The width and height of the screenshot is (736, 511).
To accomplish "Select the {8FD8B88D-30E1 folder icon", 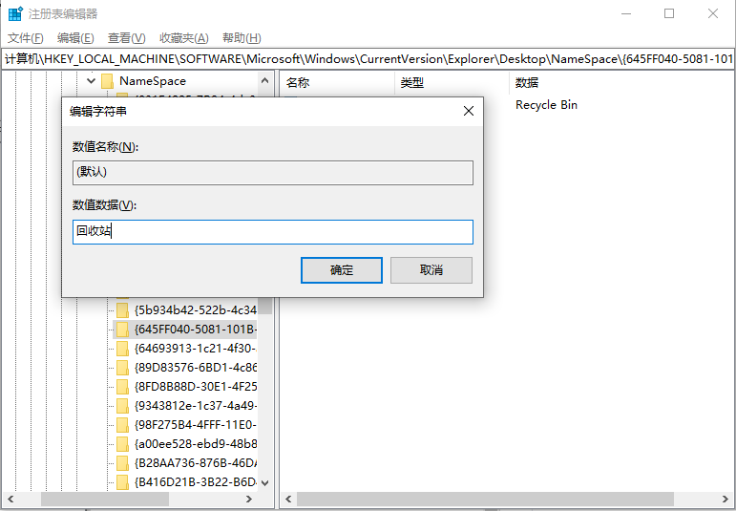I will coord(122,387).
